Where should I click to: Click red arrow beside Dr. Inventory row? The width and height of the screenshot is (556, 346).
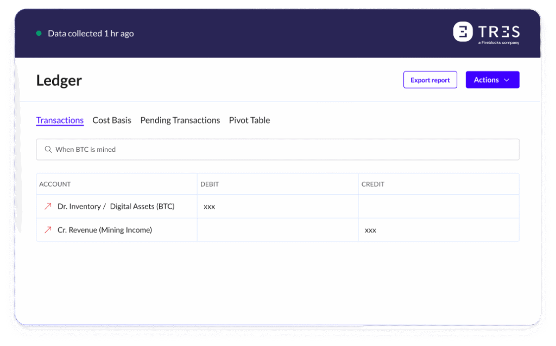[x=48, y=206]
